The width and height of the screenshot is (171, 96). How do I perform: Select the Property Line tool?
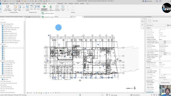(63, 8)
